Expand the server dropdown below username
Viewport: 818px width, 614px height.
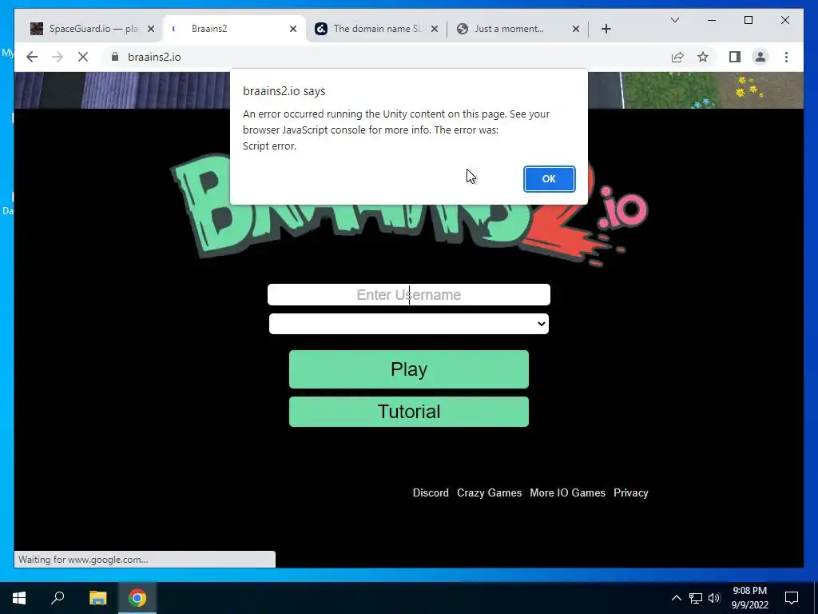[409, 324]
